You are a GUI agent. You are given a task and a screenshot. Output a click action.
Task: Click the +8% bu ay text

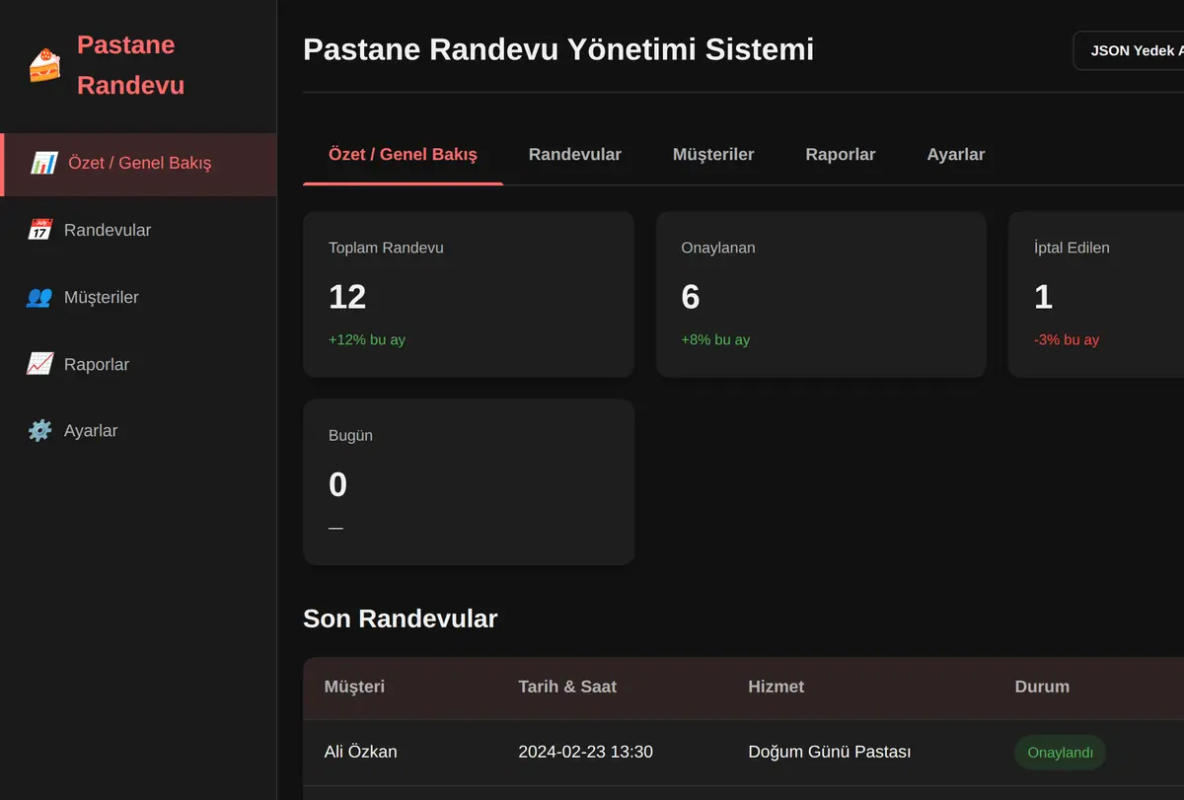click(715, 339)
